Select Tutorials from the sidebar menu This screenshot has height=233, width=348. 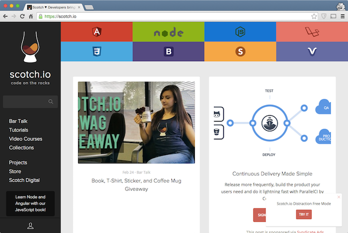click(19, 130)
